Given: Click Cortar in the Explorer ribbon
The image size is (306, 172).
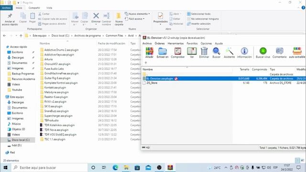Looking at the screenshot, I should pos(44,14).
